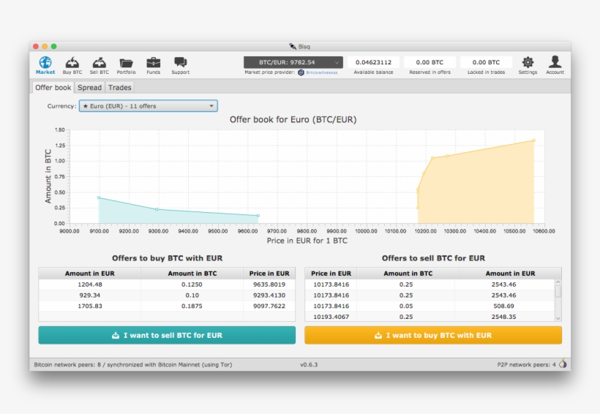Open the Funds briefcase icon

(154, 62)
